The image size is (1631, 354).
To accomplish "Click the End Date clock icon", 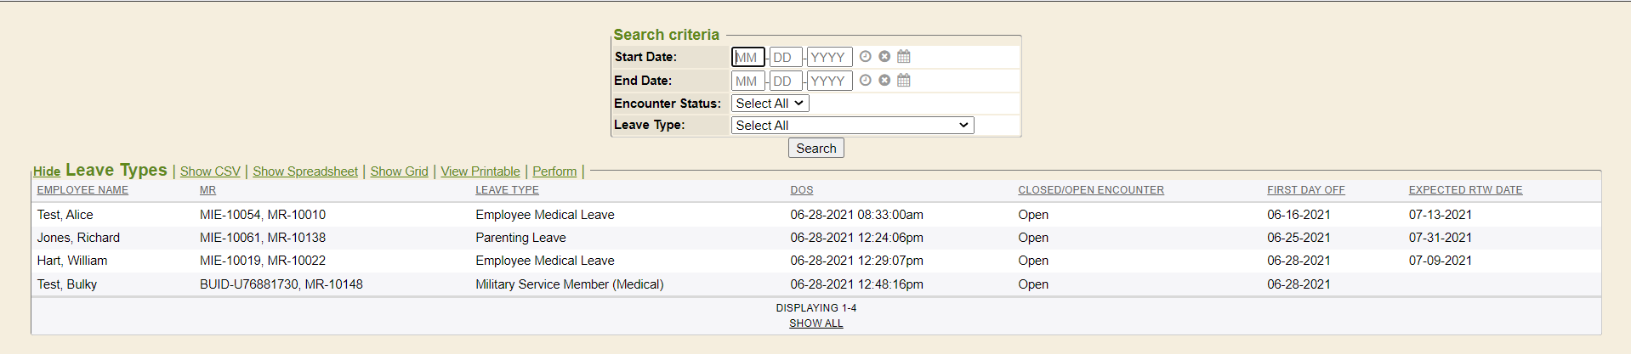I will click(x=865, y=81).
